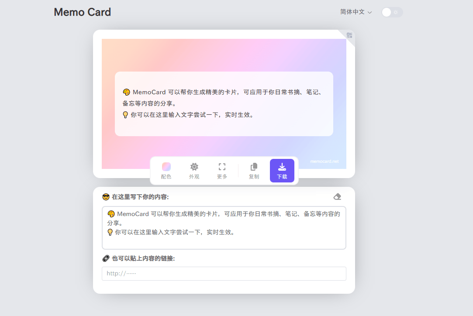Click the Memo Card title
The width and height of the screenshot is (473, 316).
tap(82, 12)
